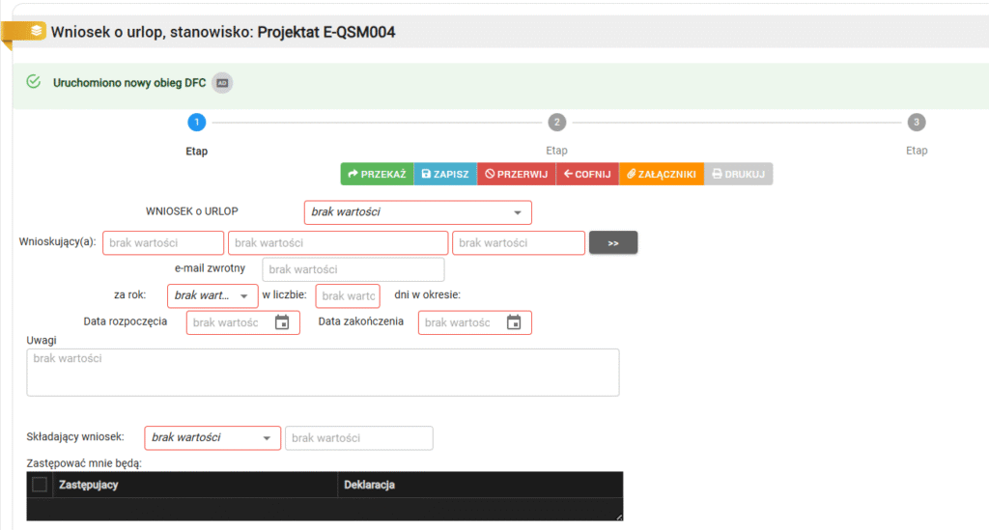Image resolution: width=989 pixels, height=530 pixels.
Task: Click into the Uwagi text area
Action: point(323,373)
